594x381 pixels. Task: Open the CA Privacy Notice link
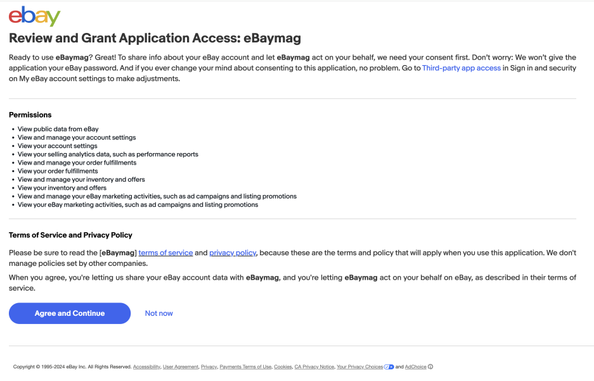click(314, 366)
